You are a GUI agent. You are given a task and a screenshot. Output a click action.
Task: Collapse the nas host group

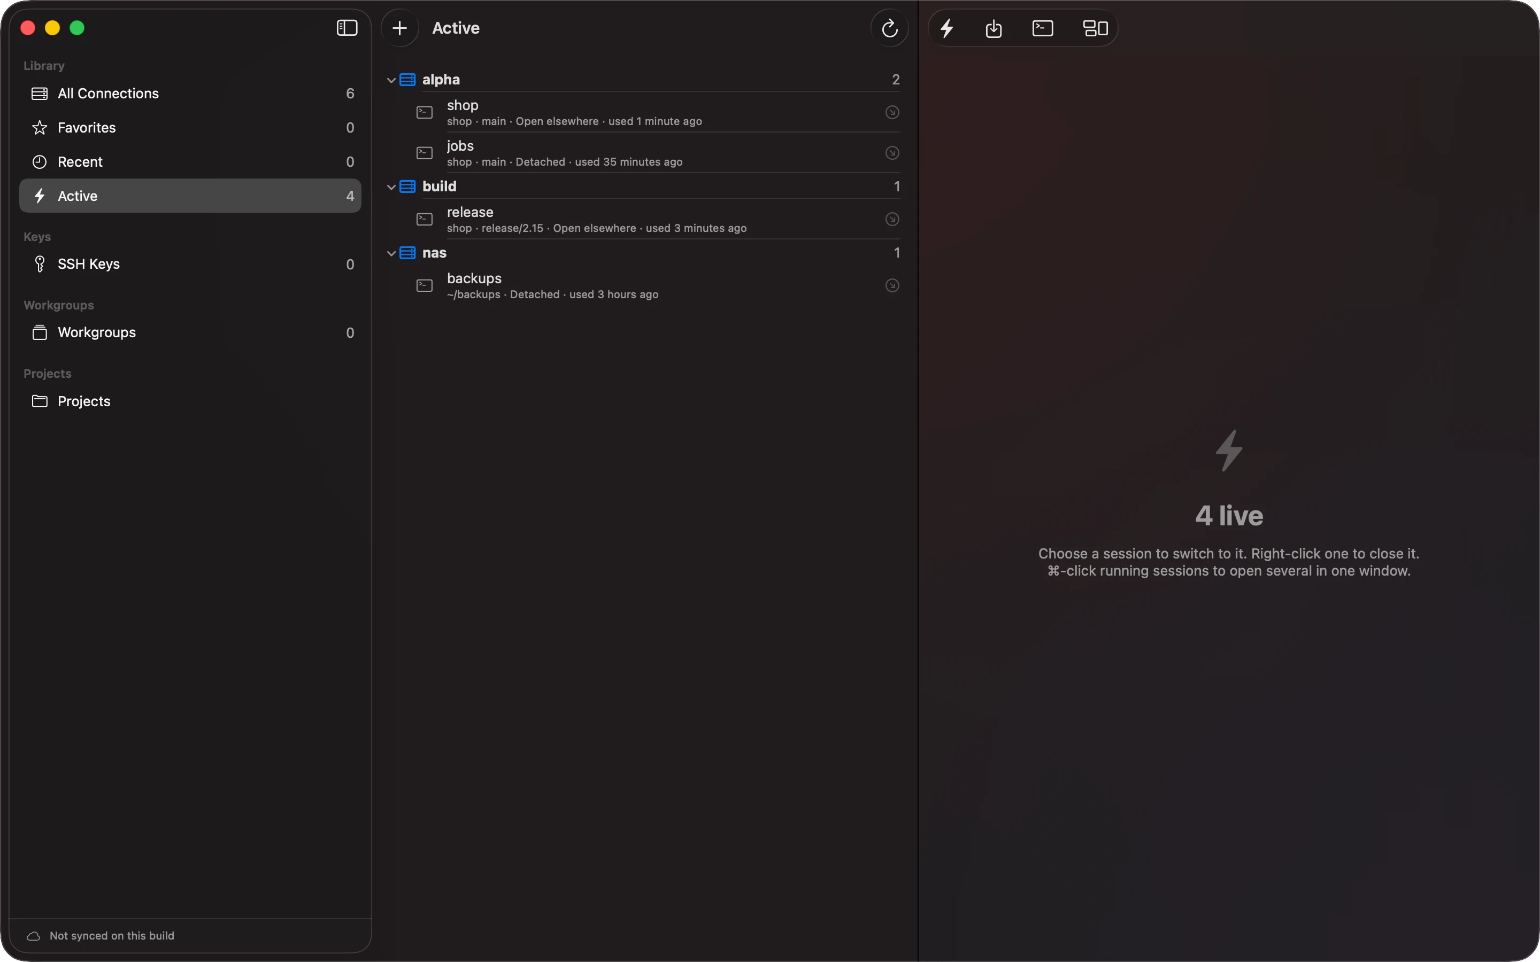point(391,253)
